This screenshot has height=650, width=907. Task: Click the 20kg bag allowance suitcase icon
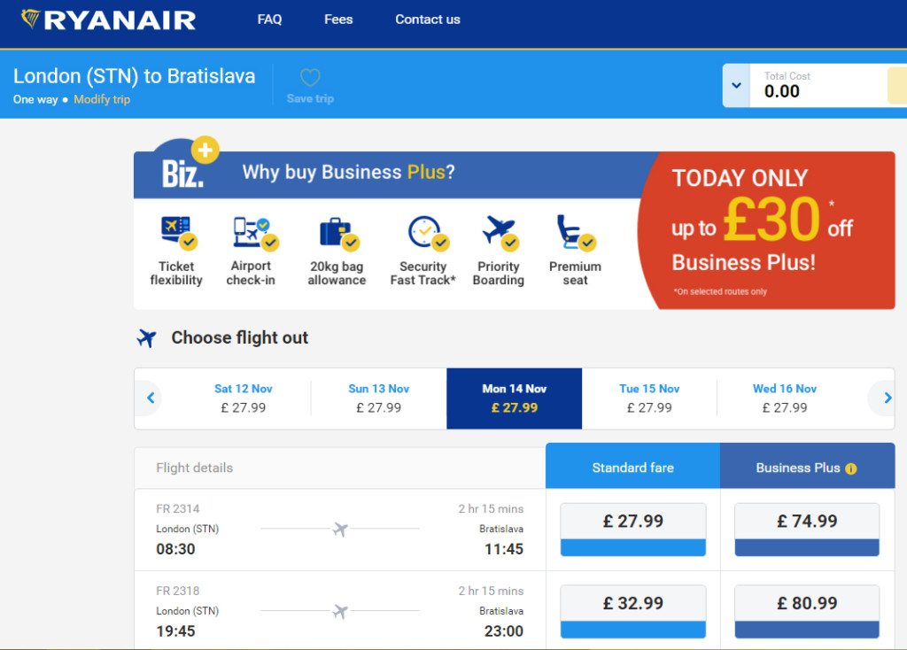pos(339,234)
